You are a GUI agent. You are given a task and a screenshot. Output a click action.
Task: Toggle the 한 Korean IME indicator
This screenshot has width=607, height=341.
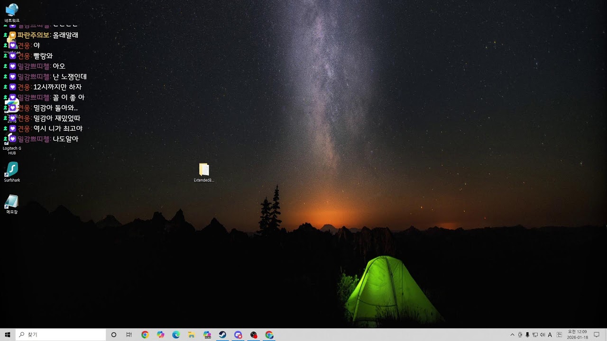tap(559, 335)
